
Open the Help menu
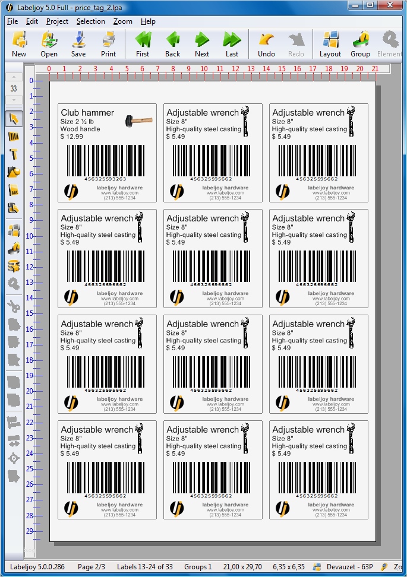[148, 21]
